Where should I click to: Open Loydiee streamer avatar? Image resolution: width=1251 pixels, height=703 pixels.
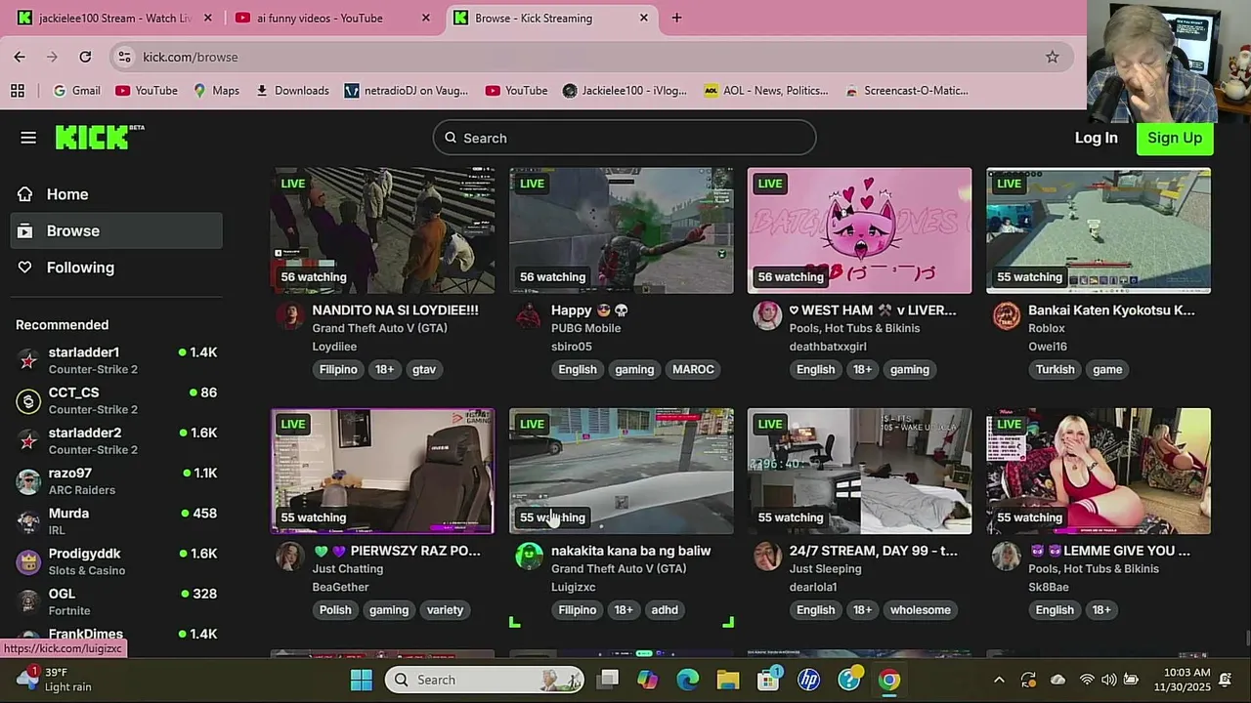289,315
